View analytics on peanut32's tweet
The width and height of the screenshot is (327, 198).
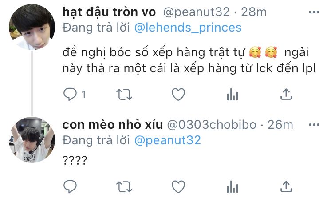pos(232,94)
